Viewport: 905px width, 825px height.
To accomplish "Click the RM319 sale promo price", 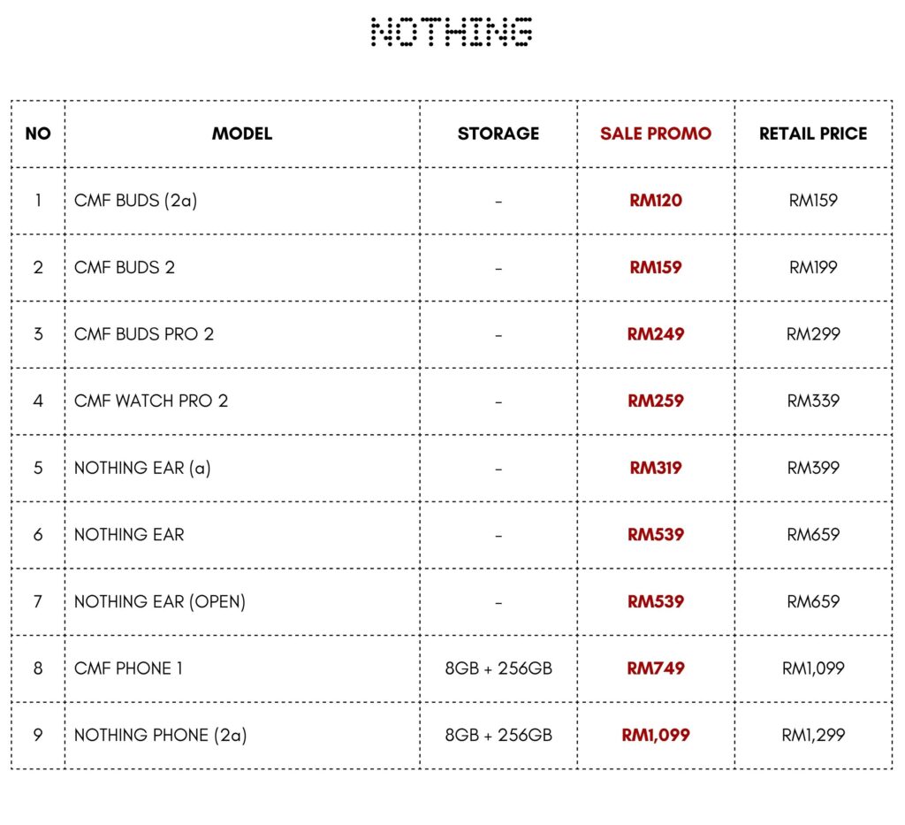I will click(656, 468).
